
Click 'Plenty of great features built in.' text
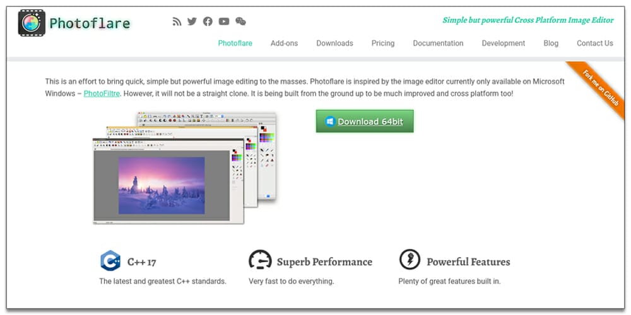coord(449,281)
